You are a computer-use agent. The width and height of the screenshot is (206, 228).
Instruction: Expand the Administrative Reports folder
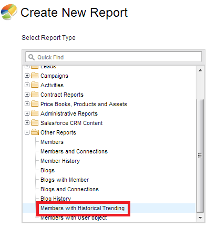27,113
